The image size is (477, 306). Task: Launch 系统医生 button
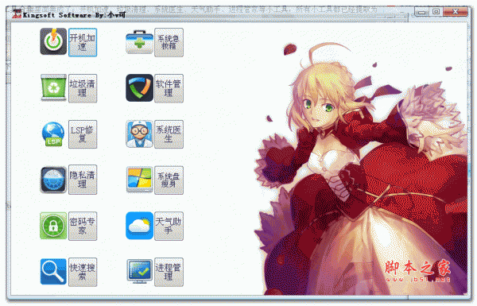(x=169, y=134)
